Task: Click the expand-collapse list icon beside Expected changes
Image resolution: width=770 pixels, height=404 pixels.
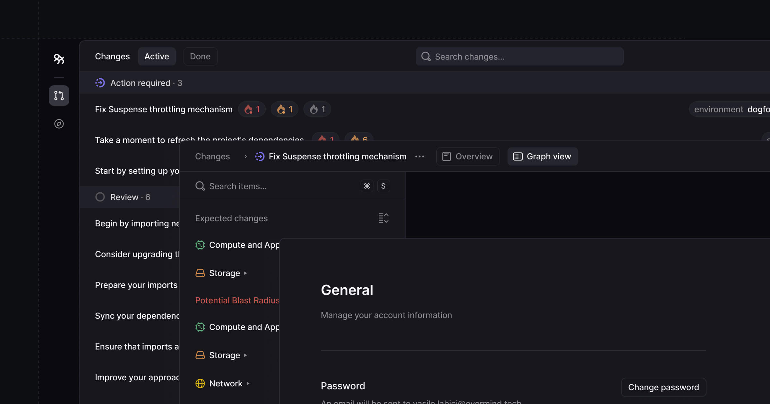Action: (383, 218)
